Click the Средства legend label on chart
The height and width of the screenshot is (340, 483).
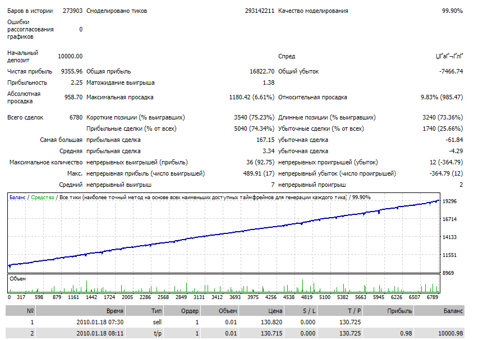point(43,197)
